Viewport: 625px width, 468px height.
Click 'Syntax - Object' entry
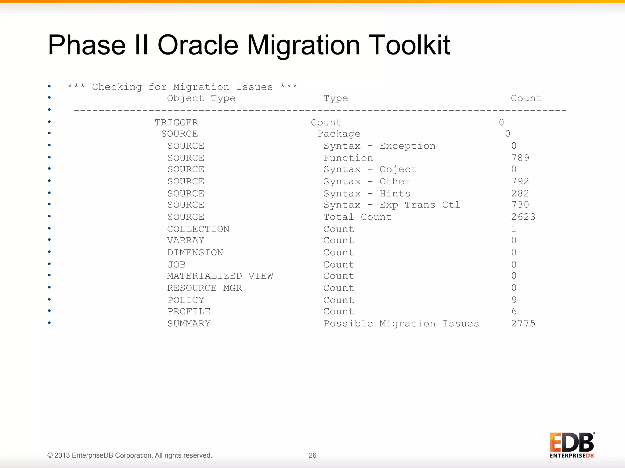[x=370, y=169]
